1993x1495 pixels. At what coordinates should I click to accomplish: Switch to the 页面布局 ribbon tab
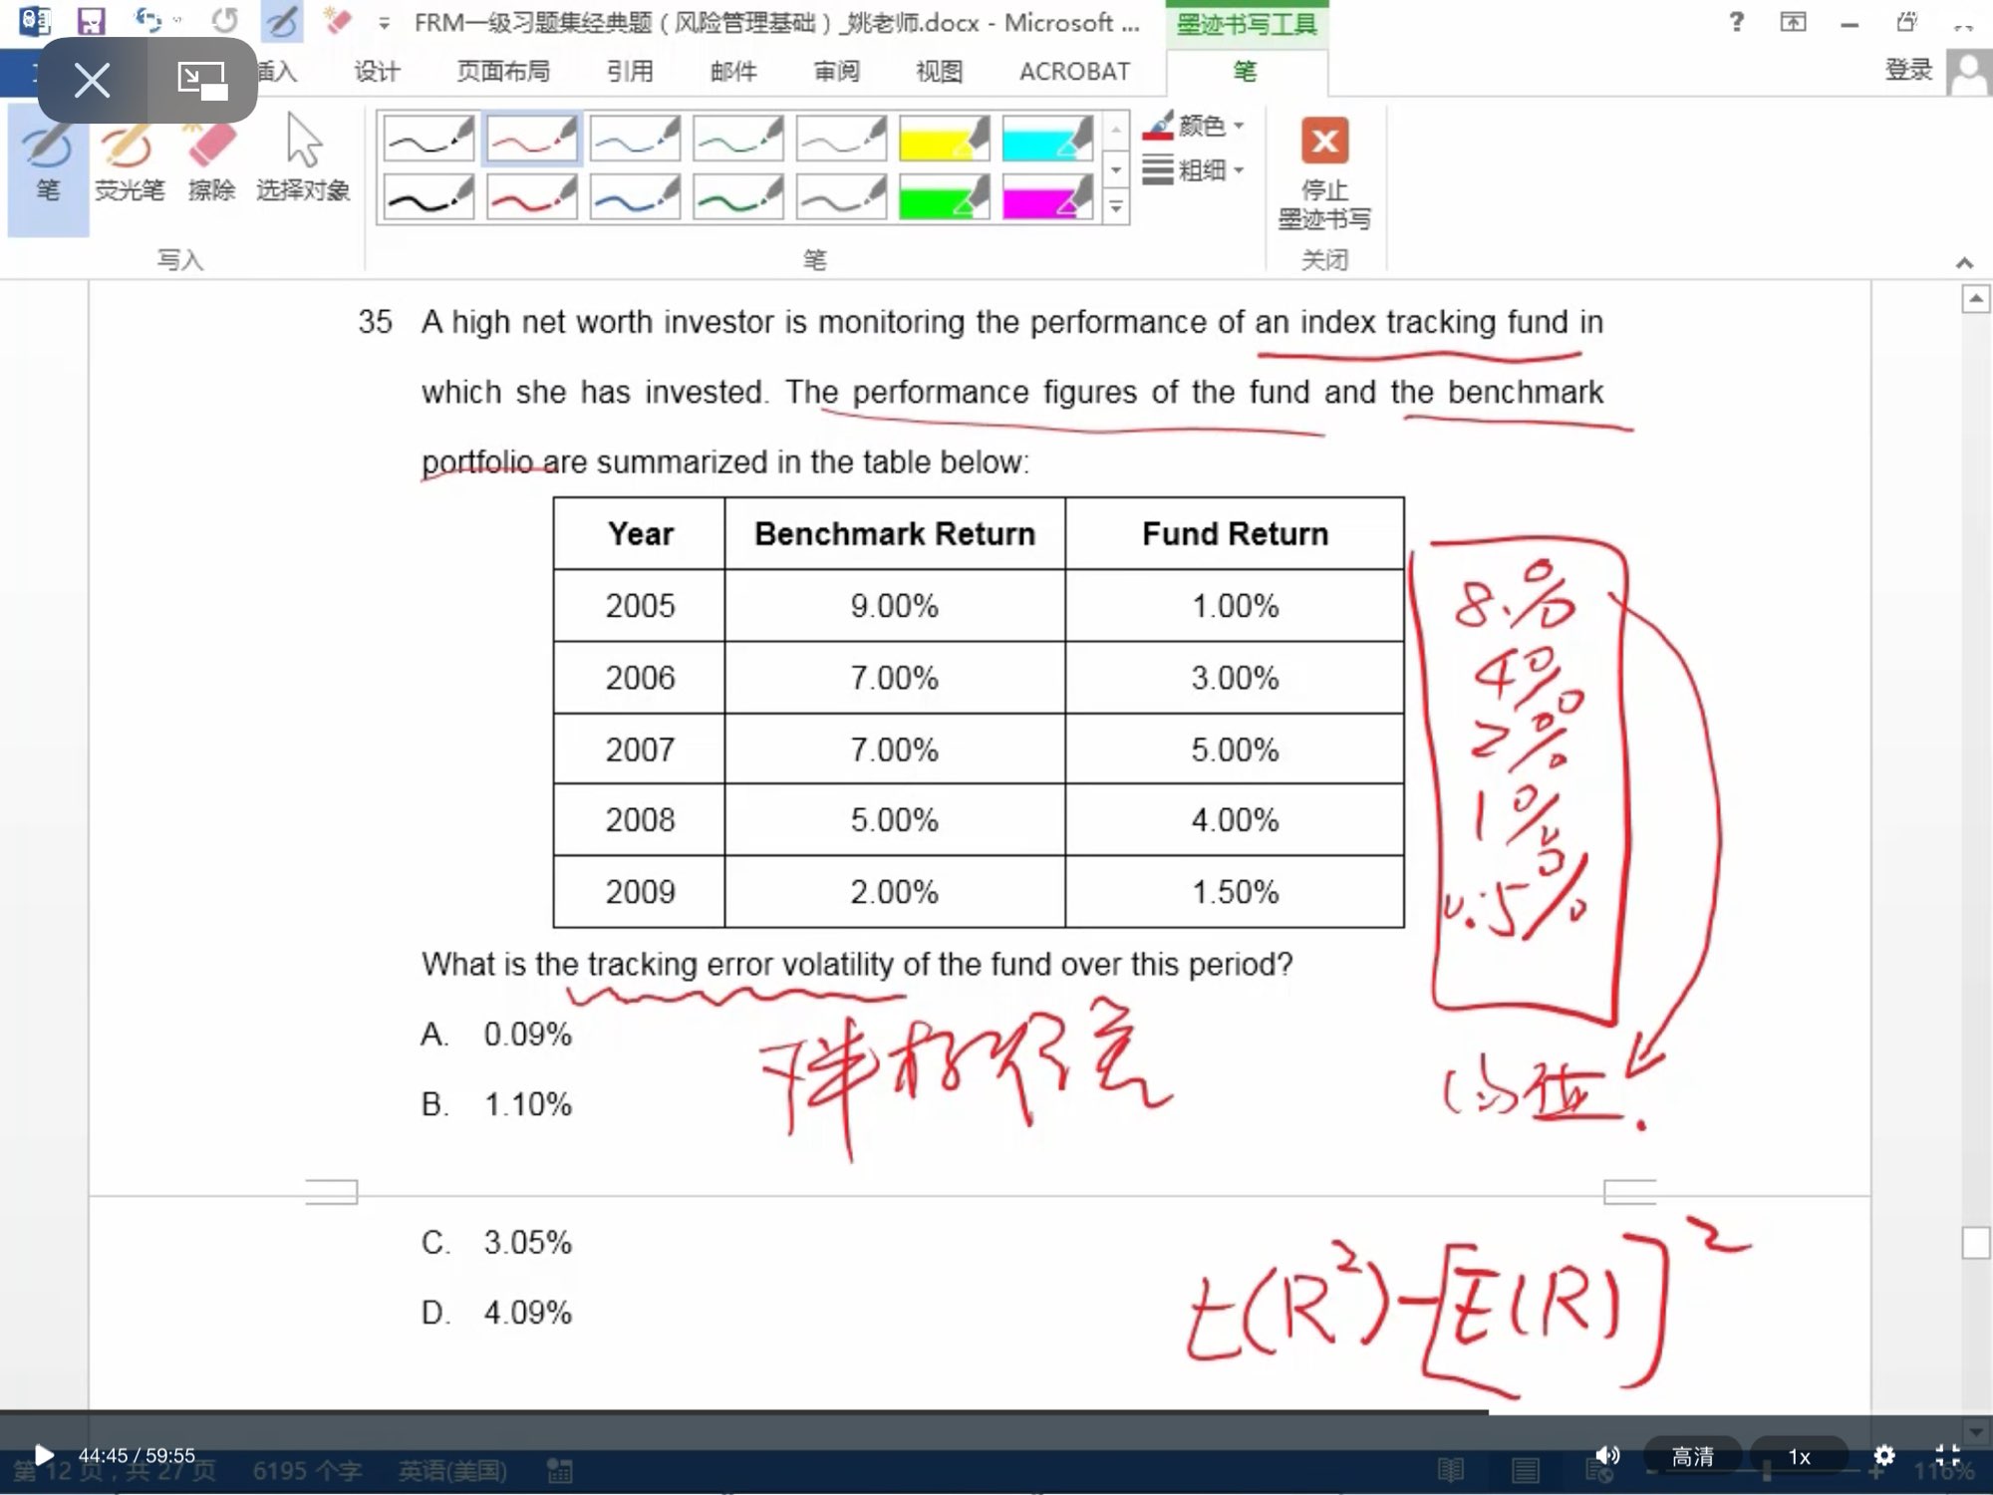[503, 72]
